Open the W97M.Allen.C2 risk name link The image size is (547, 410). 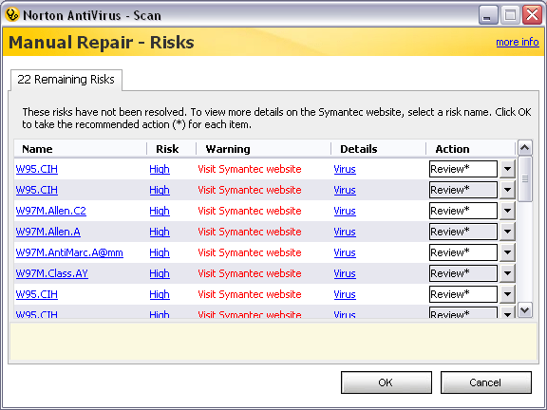tap(51, 211)
